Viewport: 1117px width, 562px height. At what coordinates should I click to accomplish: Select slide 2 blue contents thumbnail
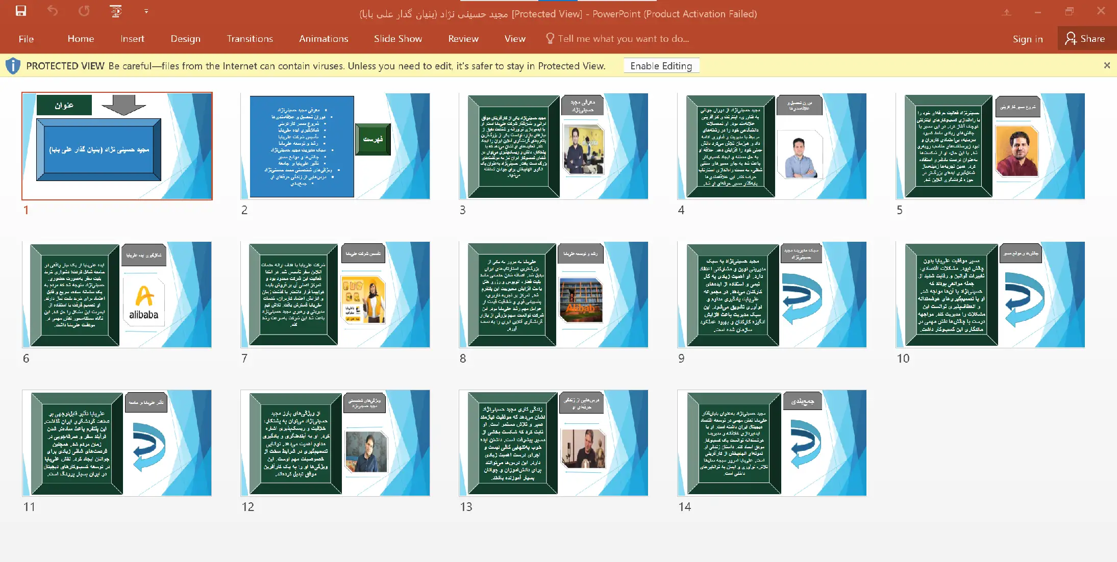pos(335,146)
